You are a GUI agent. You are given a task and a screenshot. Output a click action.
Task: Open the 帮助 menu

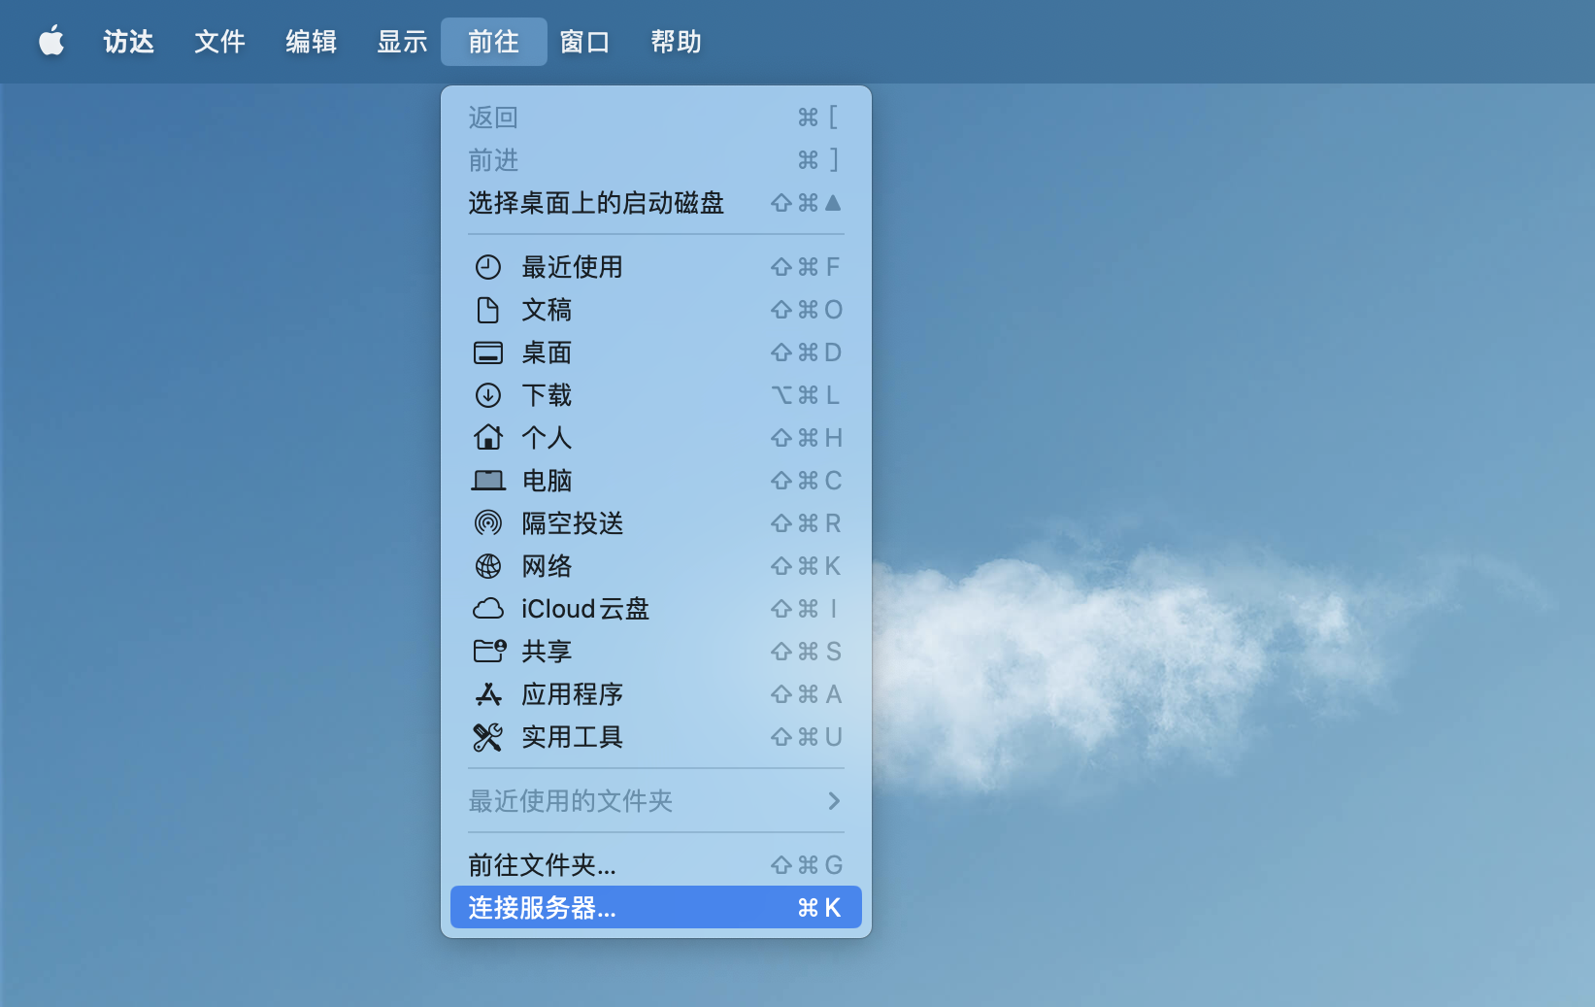point(676,42)
